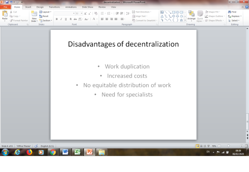Center align paragraph text
Screen dimensions: 249x172
coord(107,19)
